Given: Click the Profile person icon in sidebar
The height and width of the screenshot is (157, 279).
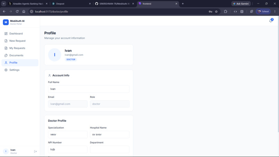Looking at the screenshot, I should 6,63.
